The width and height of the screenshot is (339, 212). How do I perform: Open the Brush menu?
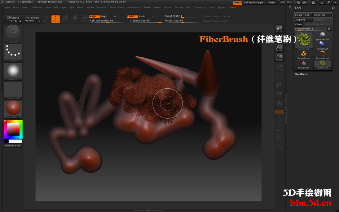16,7
